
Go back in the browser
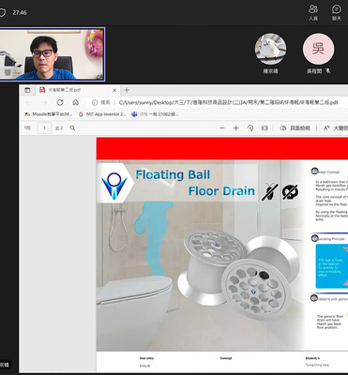pos(29,102)
